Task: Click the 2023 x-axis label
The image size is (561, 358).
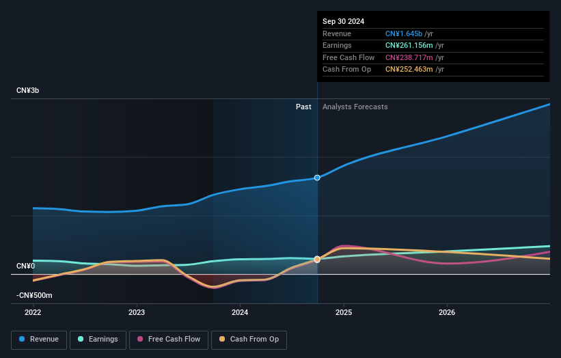Action: tap(137, 313)
